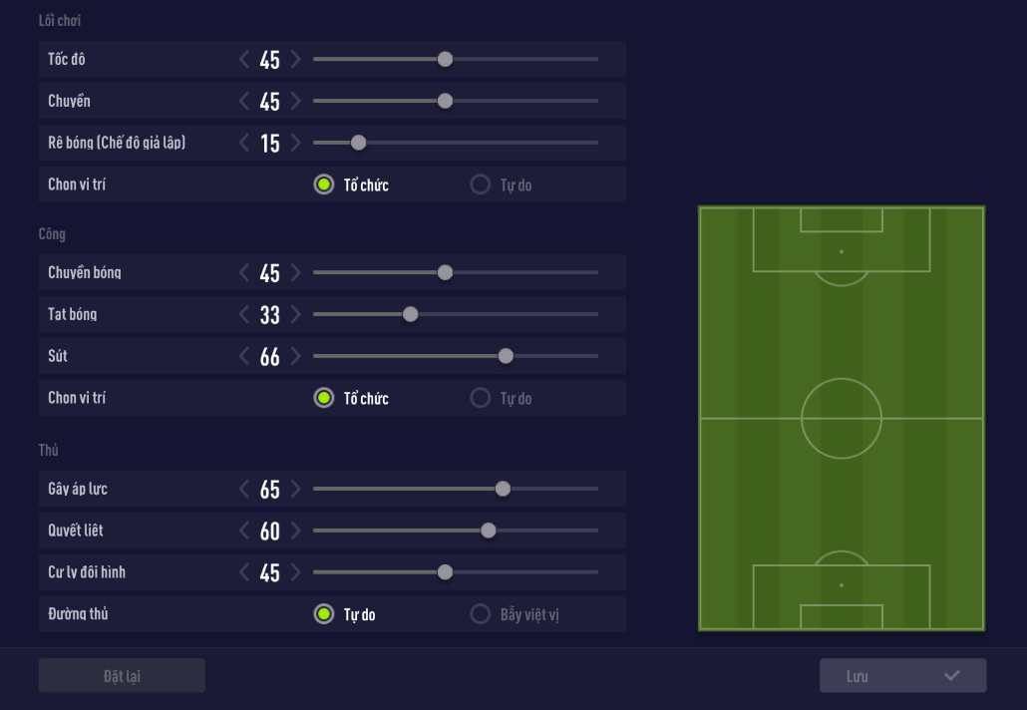1027x710 pixels.
Task: Increase Cự ly đội hình with right arrow
Action: pos(295,572)
